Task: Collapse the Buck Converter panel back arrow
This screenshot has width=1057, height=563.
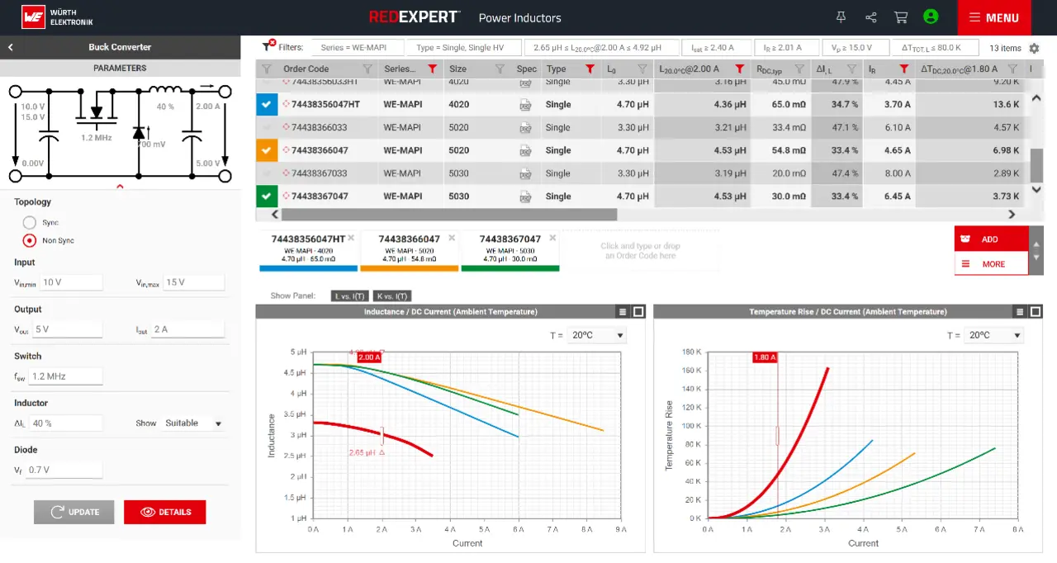Action: 11,47
